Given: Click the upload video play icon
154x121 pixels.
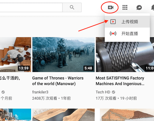Looking at the screenshot, I should pos(113,22).
